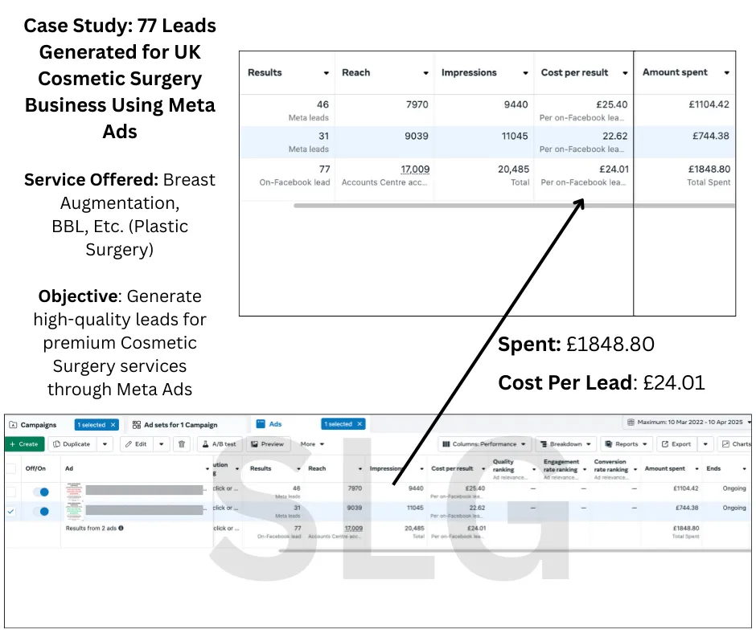Image resolution: width=756 pixels, height=633 pixels.
Task: Open the Ad column header dropdown arrow
Action: 207,469
